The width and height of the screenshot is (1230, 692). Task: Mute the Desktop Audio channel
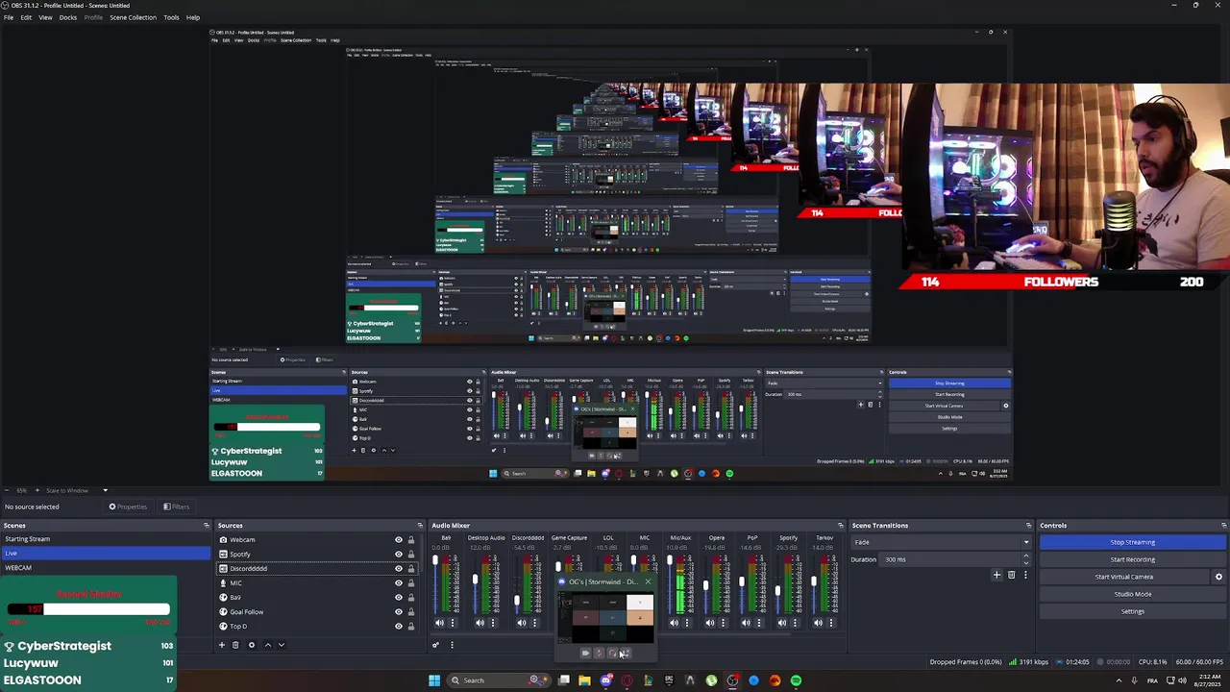coord(480,623)
